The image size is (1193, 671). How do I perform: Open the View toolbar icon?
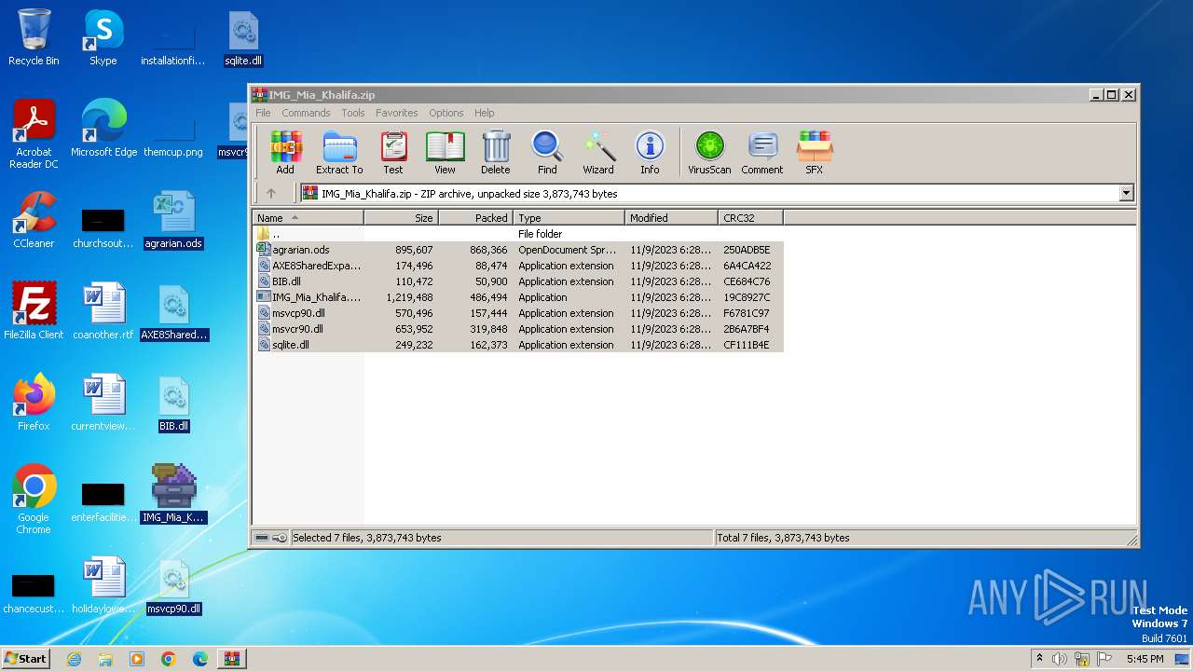click(x=445, y=153)
